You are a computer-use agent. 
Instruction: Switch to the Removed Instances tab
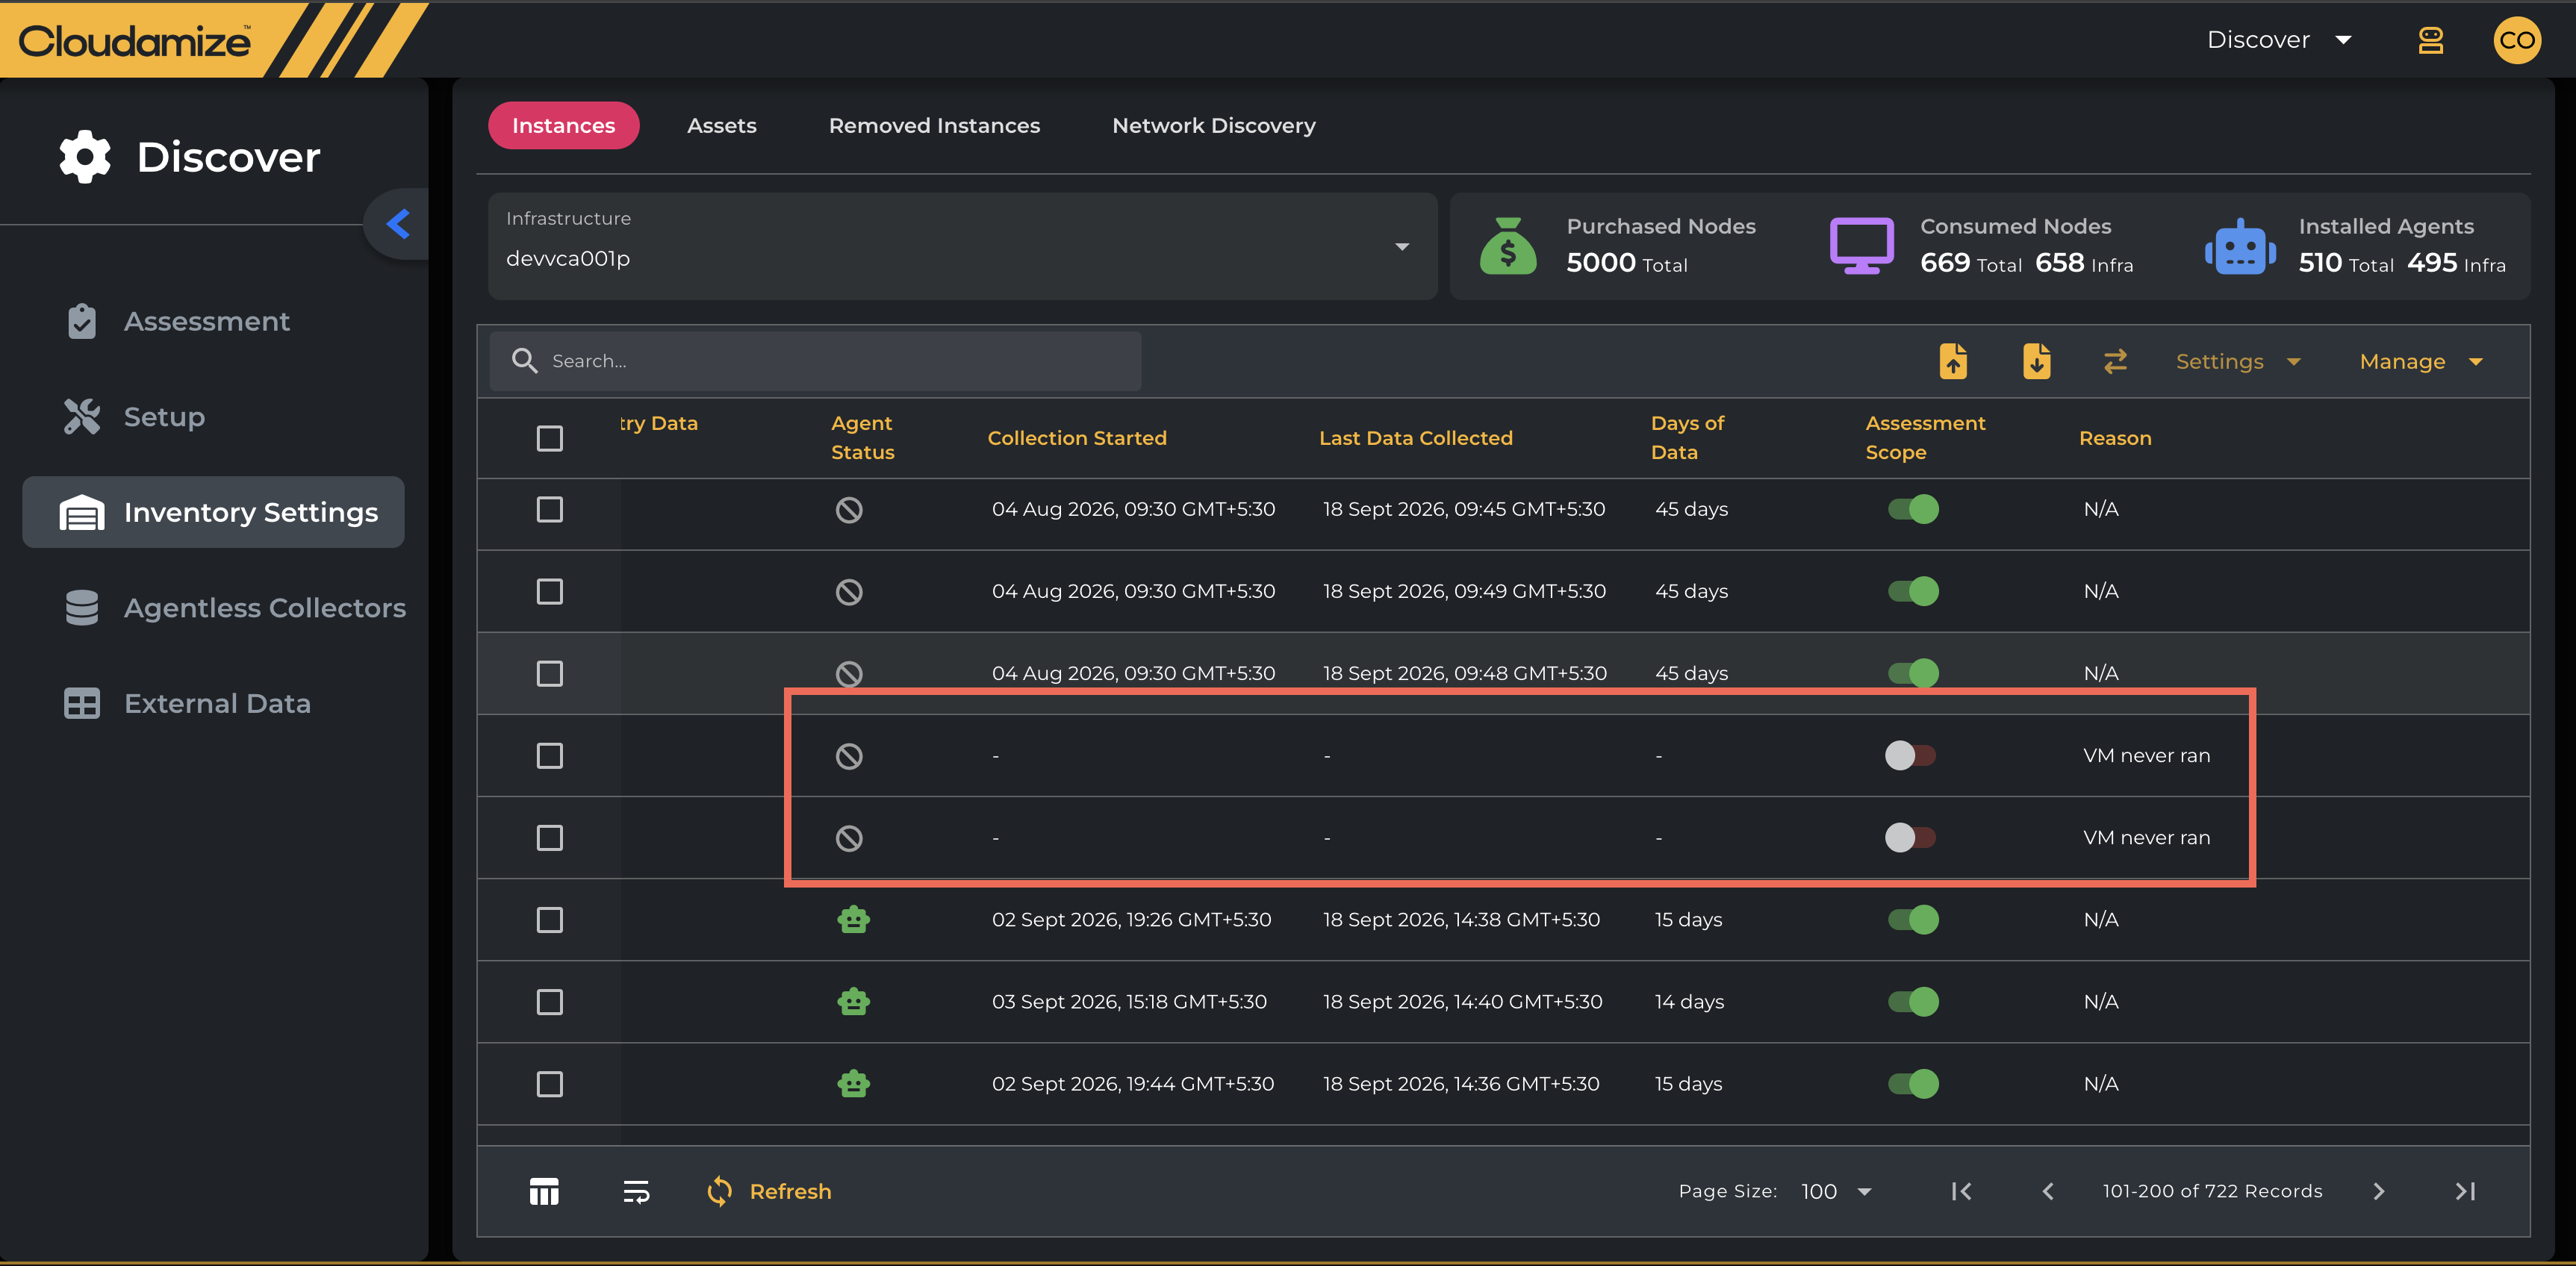tap(934, 125)
